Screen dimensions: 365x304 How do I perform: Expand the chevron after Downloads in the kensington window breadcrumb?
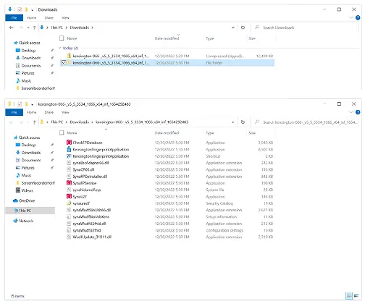pyautogui.click(x=92, y=122)
